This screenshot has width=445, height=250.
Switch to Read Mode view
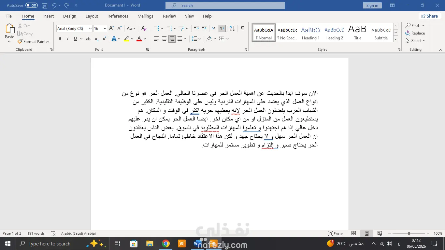[354, 233]
